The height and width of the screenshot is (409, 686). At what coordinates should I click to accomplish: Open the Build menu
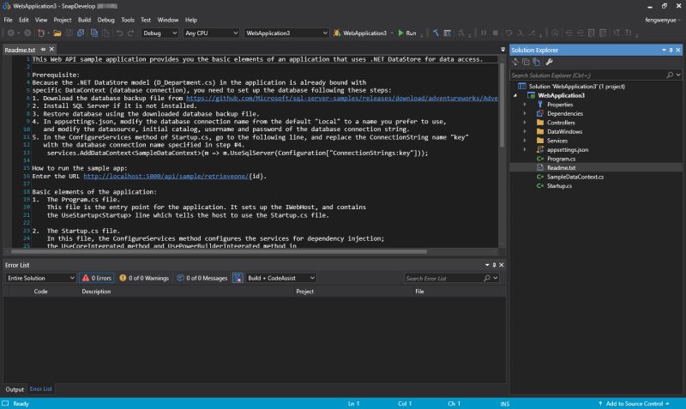coord(84,20)
